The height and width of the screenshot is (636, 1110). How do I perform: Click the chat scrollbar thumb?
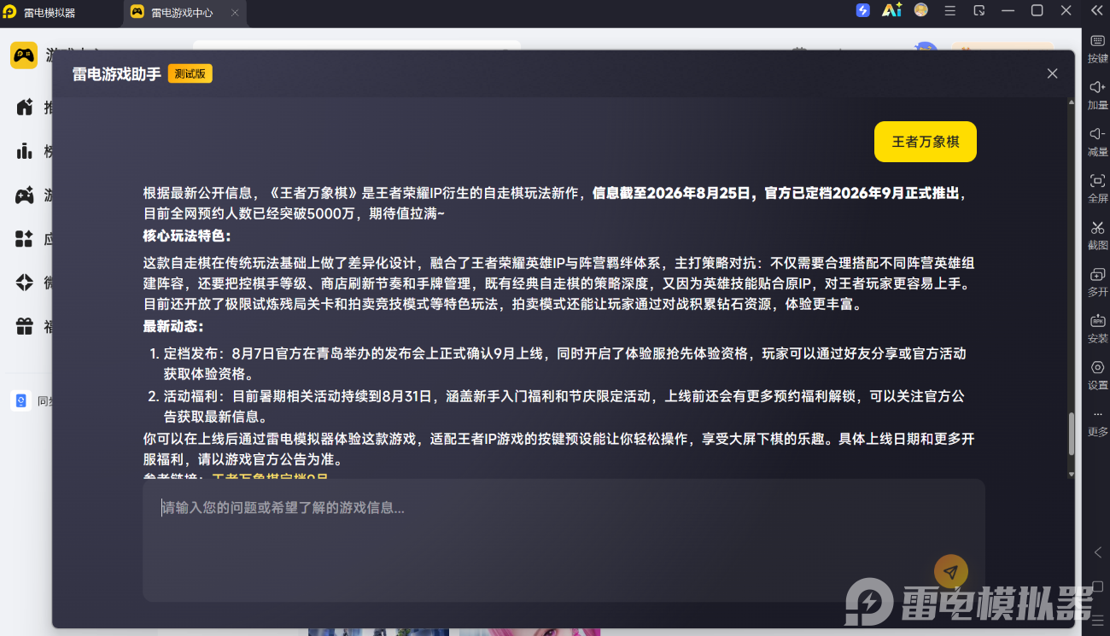pos(1072,435)
